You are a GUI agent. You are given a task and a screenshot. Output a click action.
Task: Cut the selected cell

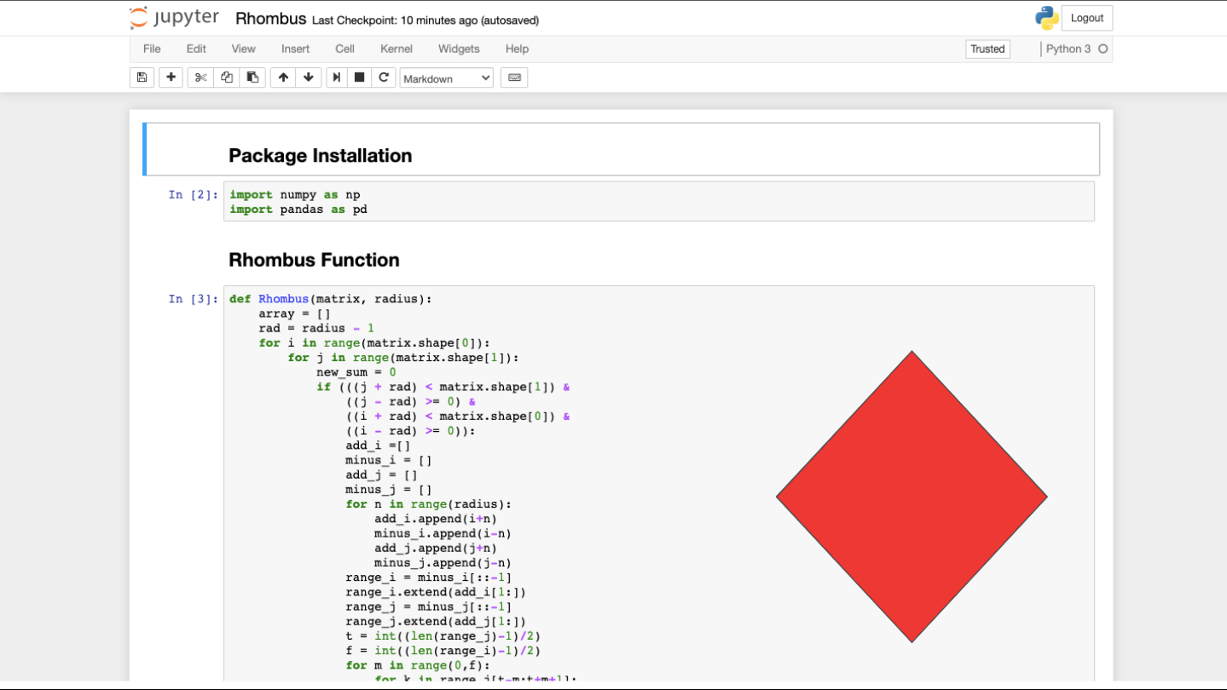tap(200, 78)
